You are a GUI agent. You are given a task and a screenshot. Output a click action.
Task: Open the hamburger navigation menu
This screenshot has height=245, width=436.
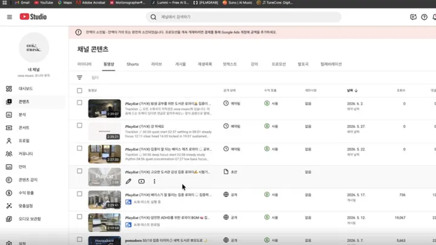pos(10,17)
